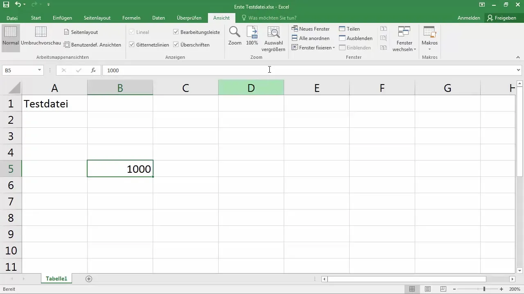Toggle the Gitternetzlinien checkbox
This screenshot has height=294, width=524.
click(132, 45)
